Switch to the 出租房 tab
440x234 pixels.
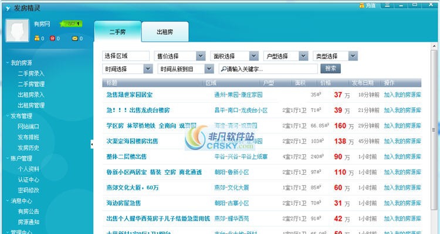[165, 32]
